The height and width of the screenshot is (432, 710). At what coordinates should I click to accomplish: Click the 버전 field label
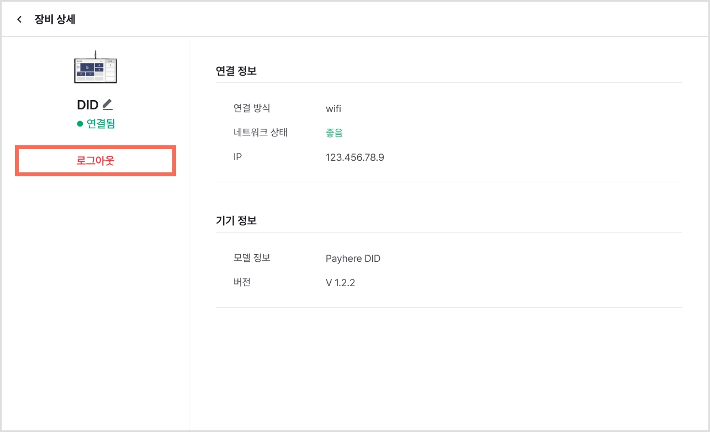(242, 282)
